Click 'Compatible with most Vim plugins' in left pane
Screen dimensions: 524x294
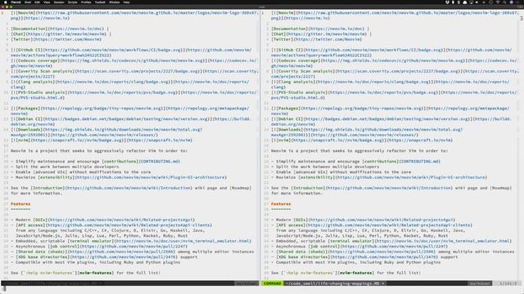pyautogui.click(x=95, y=262)
